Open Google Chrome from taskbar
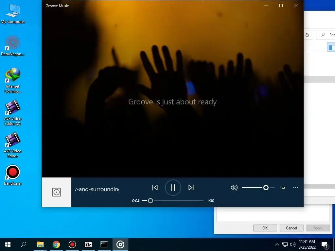The image size is (335, 251). click(x=56, y=244)
